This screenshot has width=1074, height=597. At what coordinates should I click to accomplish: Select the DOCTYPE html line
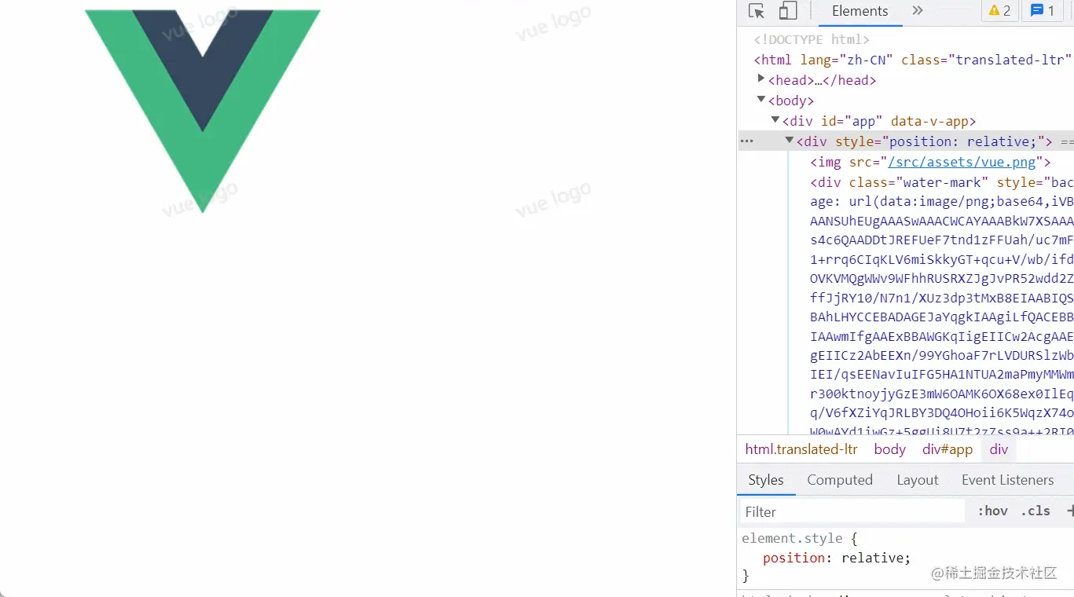click(x=812, y=39)
